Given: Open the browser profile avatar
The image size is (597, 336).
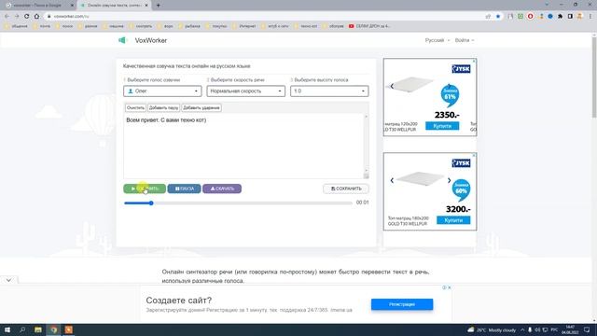Looking at the screenshot, I should click(x=580, y=17).
